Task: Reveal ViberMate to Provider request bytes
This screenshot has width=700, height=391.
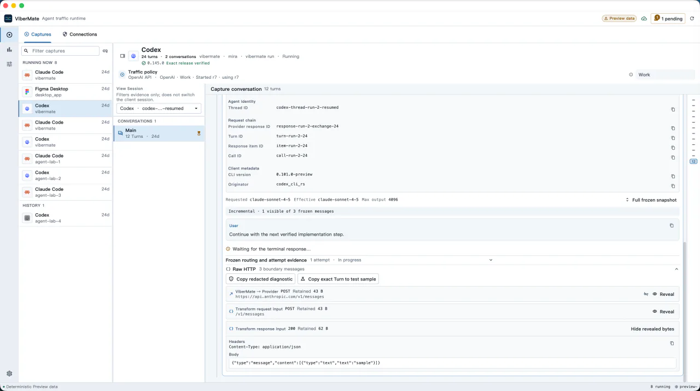Action: (663, 294)
